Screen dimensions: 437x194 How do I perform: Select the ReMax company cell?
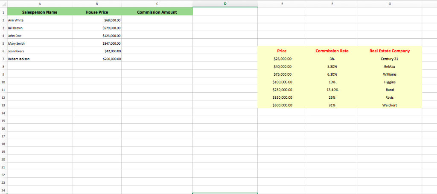click(389, 66)
